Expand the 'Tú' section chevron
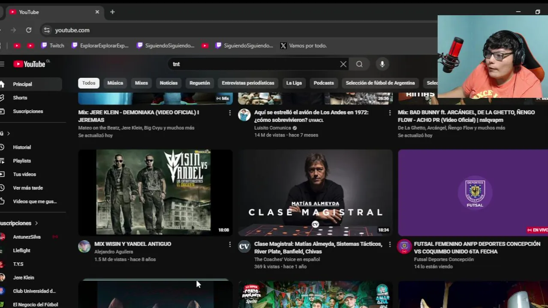Image resolution: width=548 pixels, height=308 pixels. pyautogui.click(x=8, y=133)
